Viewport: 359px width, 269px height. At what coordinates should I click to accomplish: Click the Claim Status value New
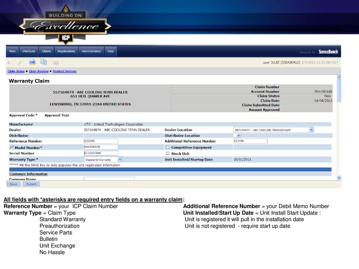(x=328, y=96)
